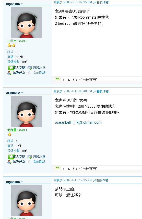This screenshot has width=142, height=219.
Task: Click 只看該作者 link on 2007-3-31 post
Action: point(101,2)
